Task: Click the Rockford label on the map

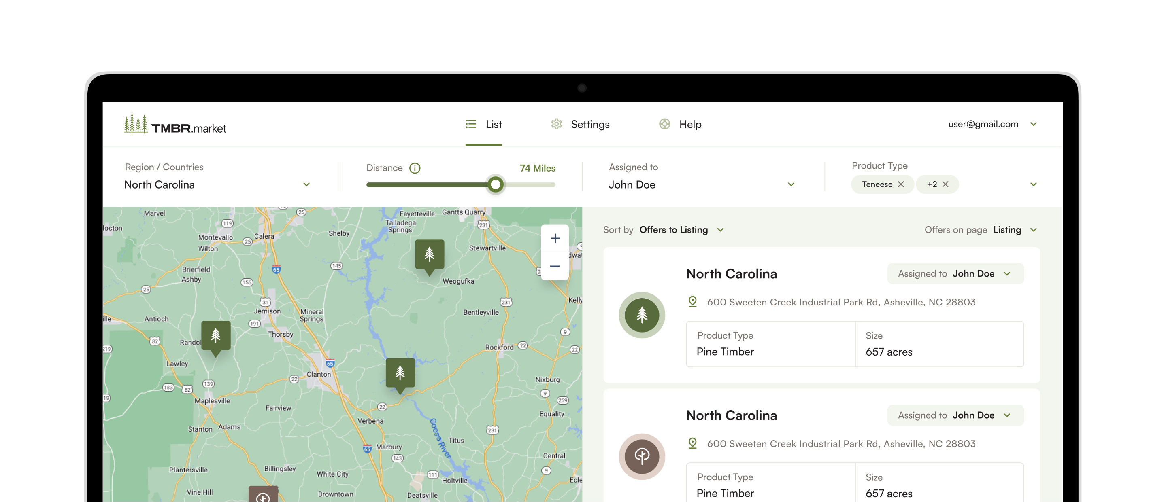Action: tap(499, 347)
